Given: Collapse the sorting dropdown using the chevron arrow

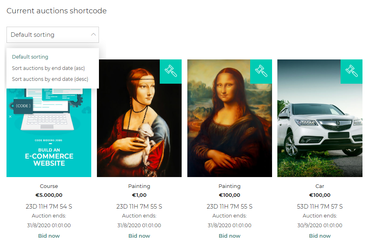Looking at the screenshot, I should (94, 35).
